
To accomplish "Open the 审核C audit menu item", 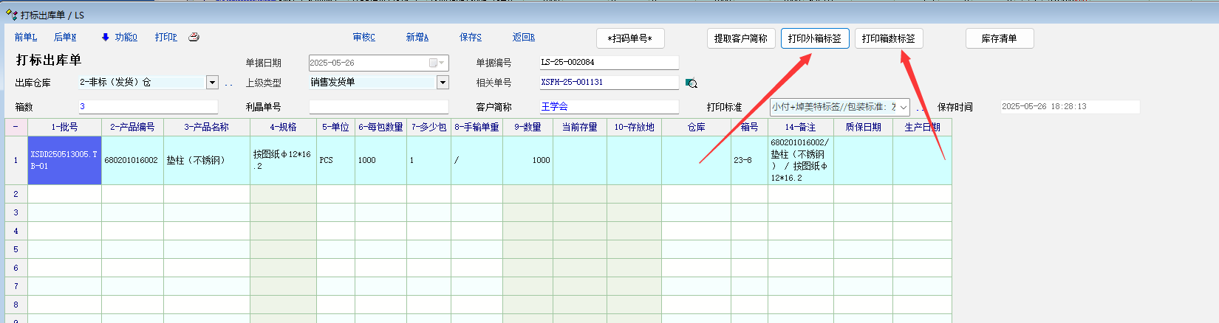I will click(x=363, y=37).
